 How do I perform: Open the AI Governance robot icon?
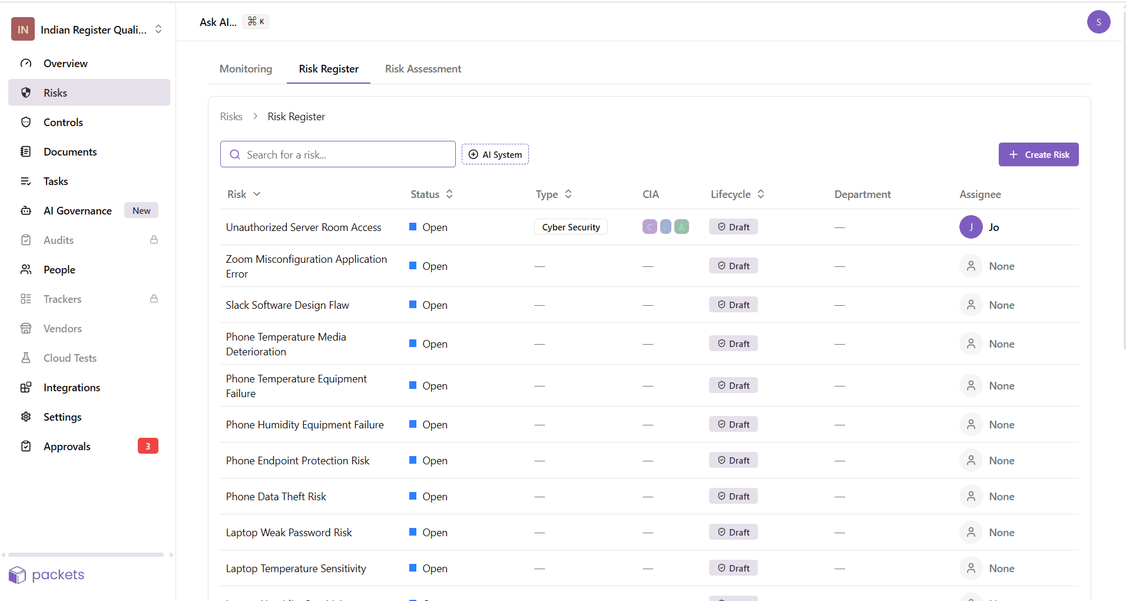point(26,210)
